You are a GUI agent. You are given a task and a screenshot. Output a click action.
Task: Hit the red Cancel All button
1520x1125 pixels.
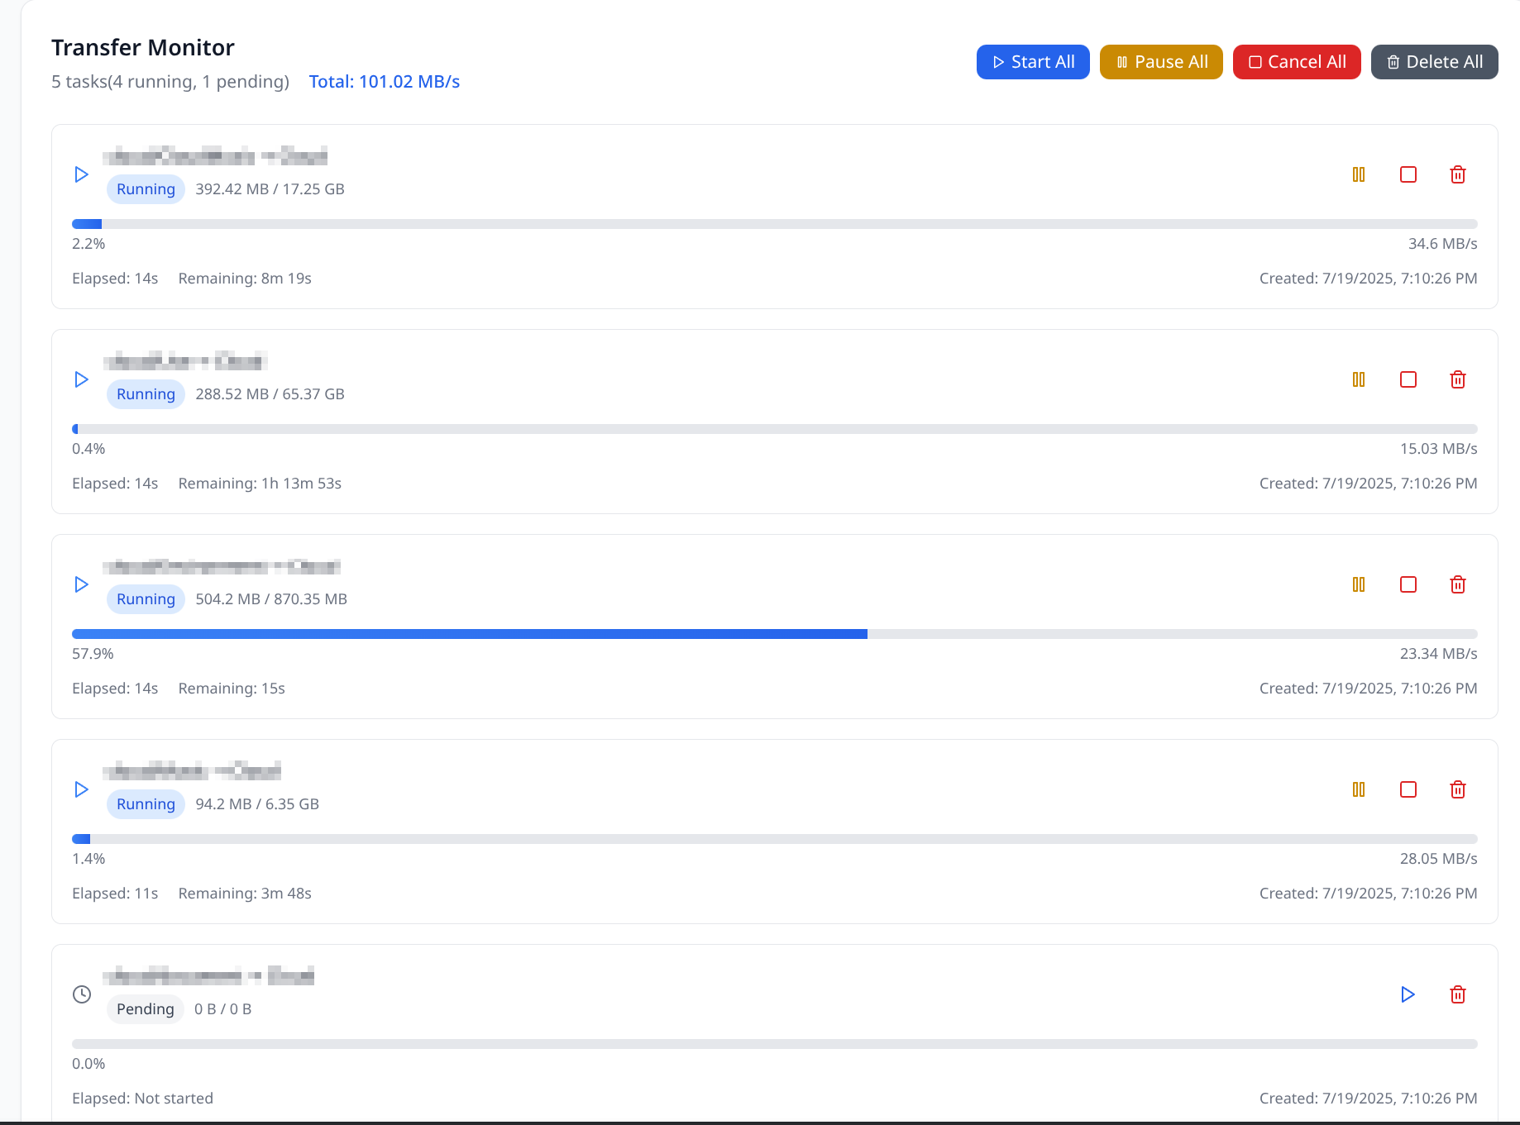pos(1296,62)
